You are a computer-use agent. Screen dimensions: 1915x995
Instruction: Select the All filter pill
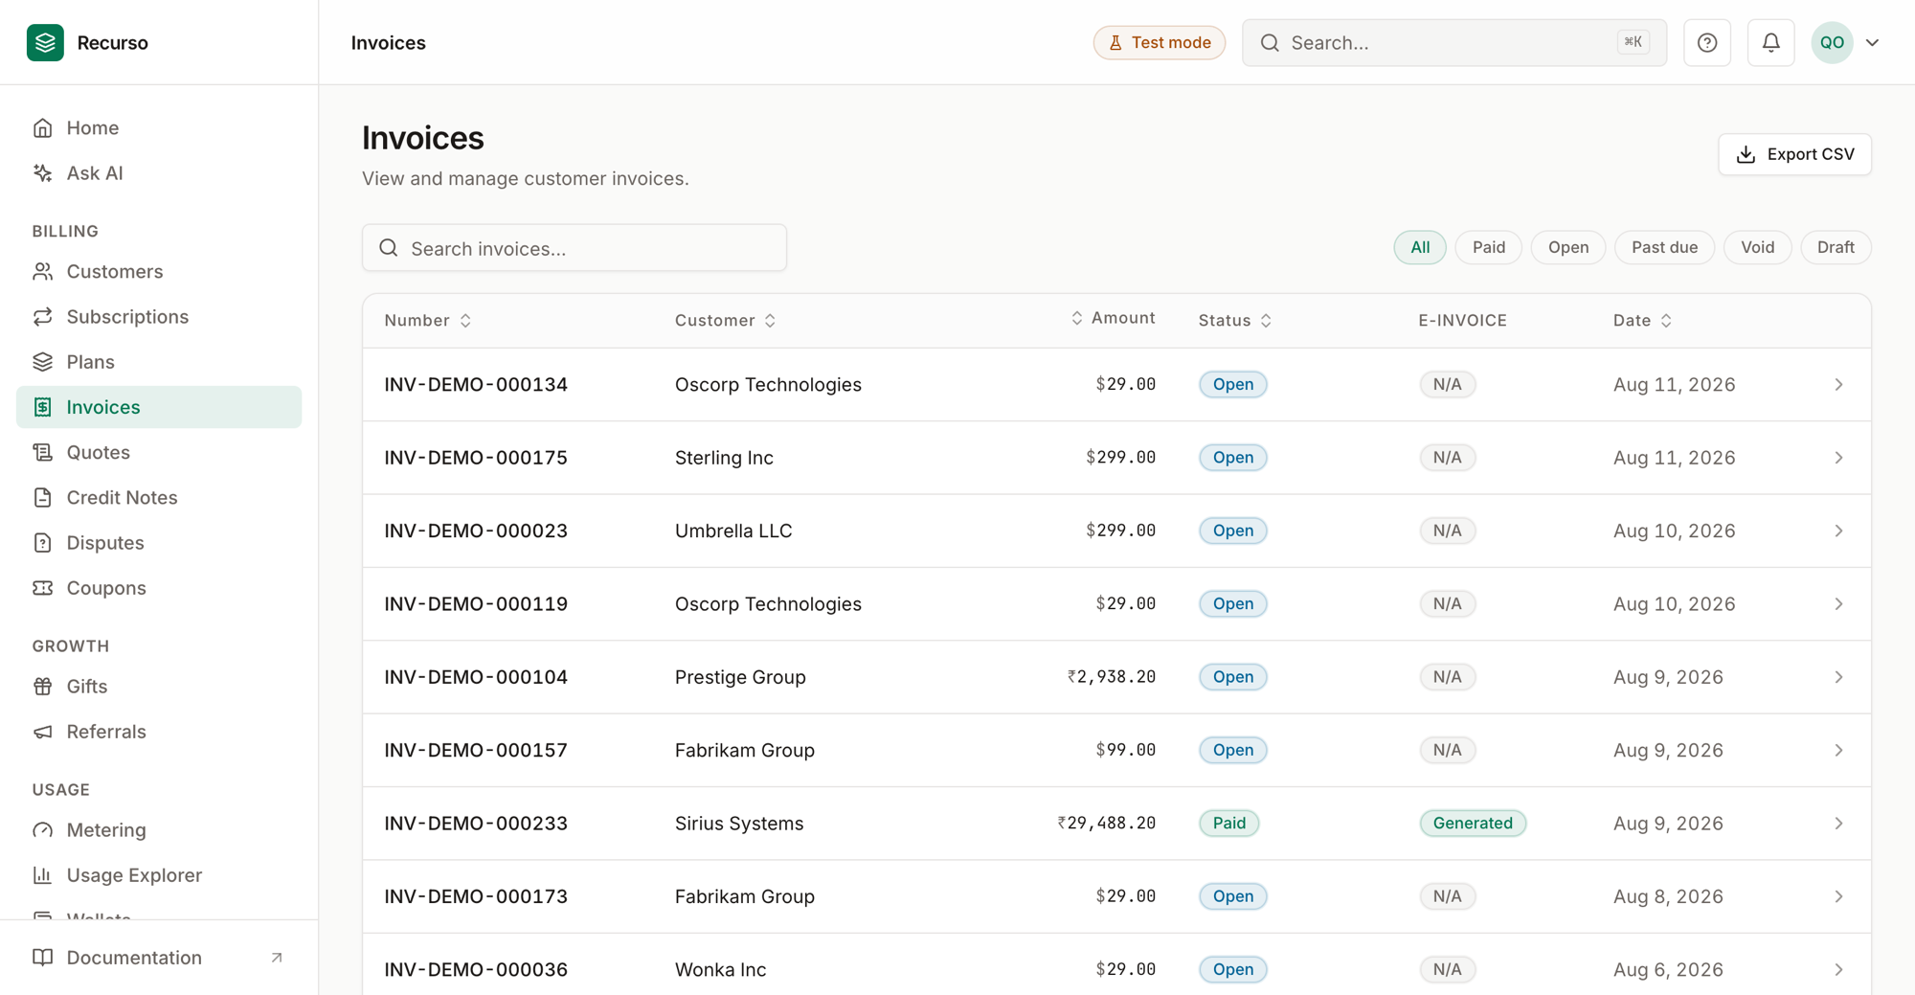coord(1420,247)
